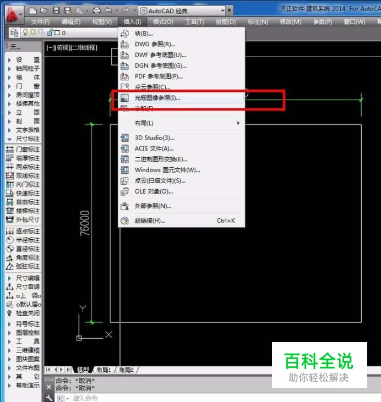Choose PDF 参考底图(P)... menu entry

pos(182,76)
